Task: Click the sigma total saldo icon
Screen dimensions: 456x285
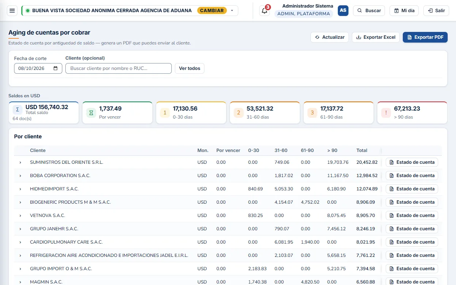Action: click(17, 110)
